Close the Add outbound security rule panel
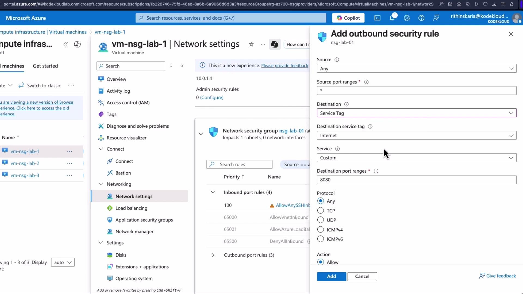The height and width of the screenshot is (294, 523). click(x=511, y=34)
